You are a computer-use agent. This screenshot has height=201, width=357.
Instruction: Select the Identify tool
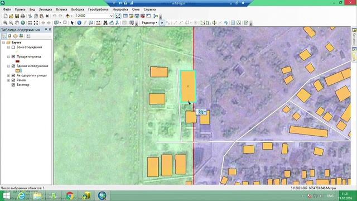[x=79, y=23]
